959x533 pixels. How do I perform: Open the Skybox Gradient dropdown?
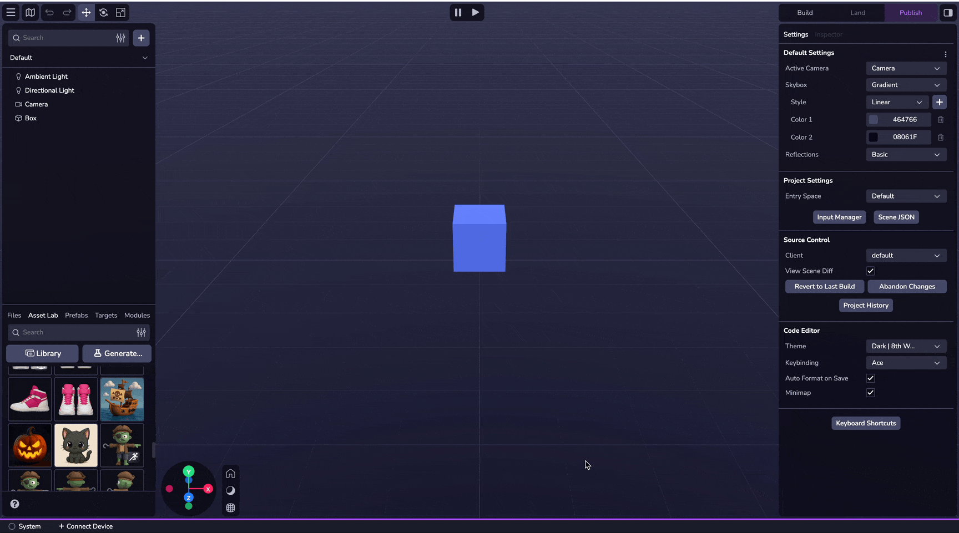point(906,85)
